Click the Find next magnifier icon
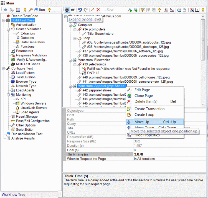 pos(136,10)
